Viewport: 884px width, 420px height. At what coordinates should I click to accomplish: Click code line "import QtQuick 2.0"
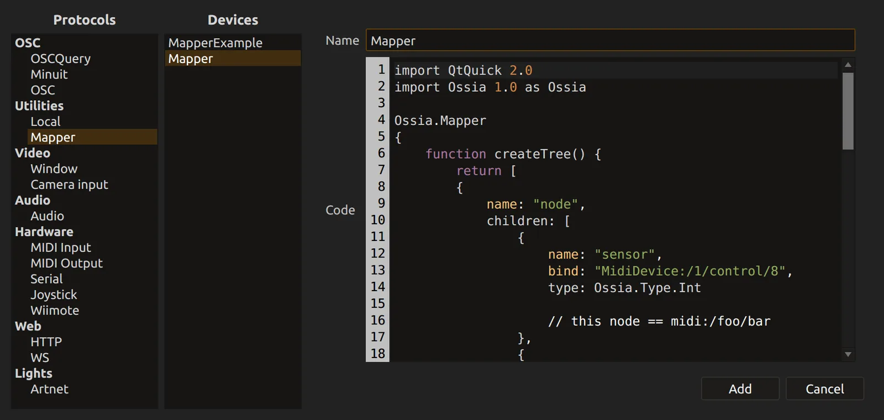coord(463,70)
